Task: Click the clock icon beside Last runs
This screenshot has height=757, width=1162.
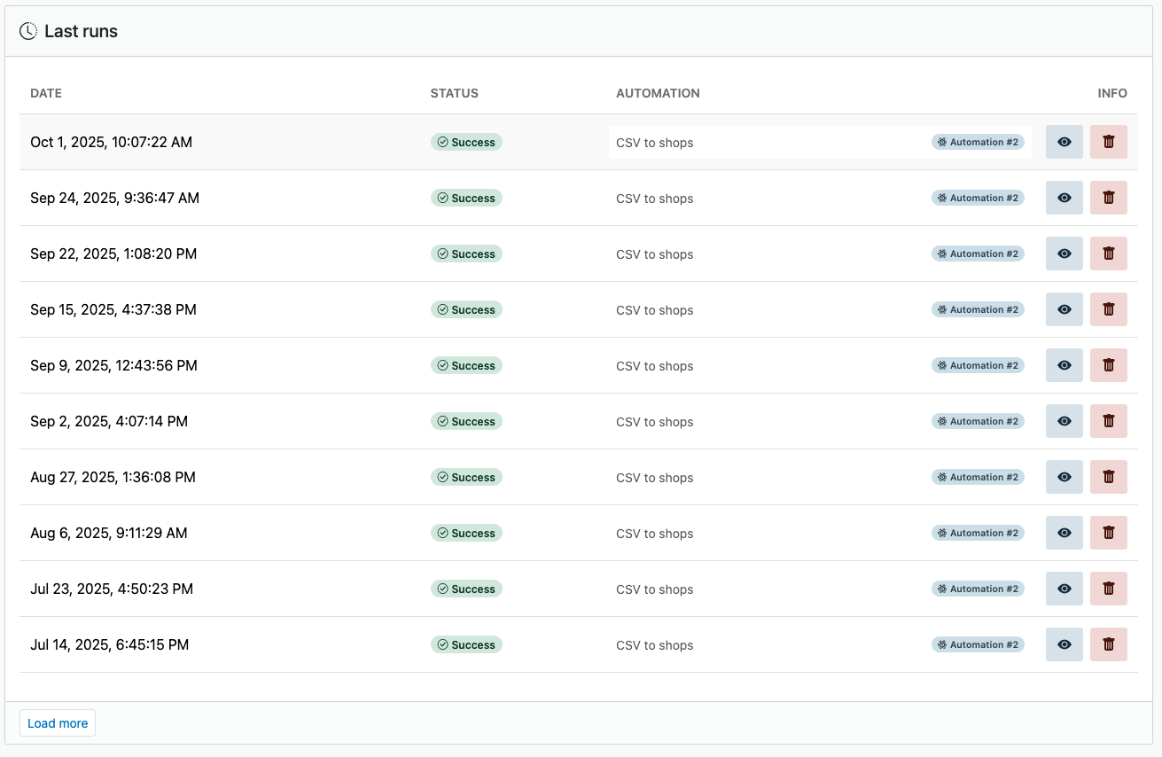Action: pyautogui.click(x=28, y=31)
